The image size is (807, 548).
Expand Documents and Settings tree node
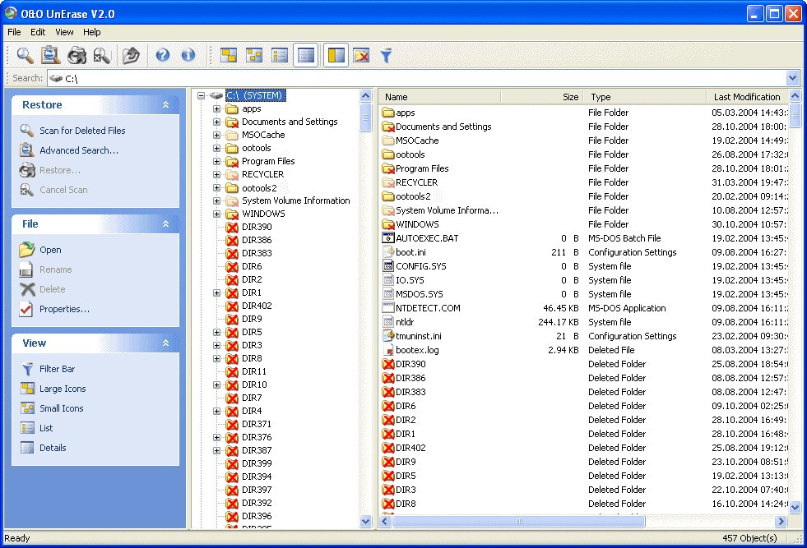tap(216, 122)
